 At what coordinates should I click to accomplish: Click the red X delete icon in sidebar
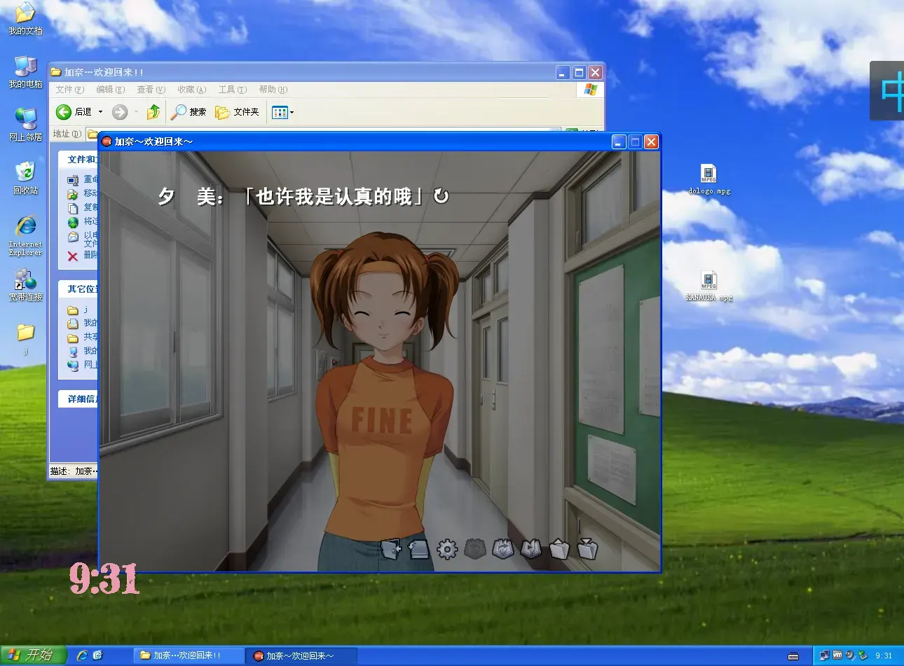[73, 256]
